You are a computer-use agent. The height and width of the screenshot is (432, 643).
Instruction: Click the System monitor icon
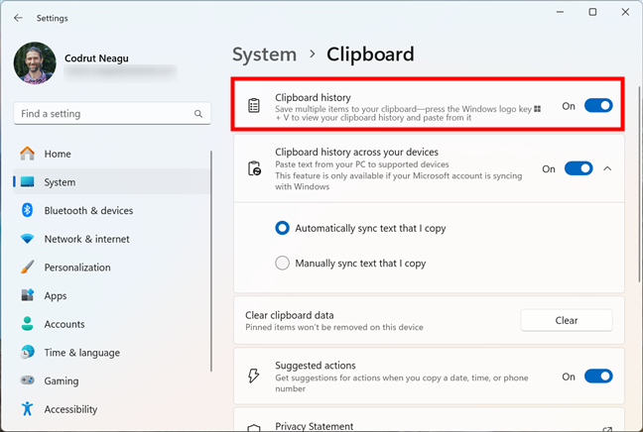[28, 181]
